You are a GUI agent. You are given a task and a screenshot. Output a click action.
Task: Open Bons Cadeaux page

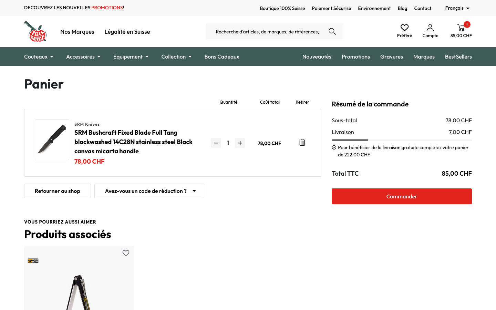pos(222,56)
